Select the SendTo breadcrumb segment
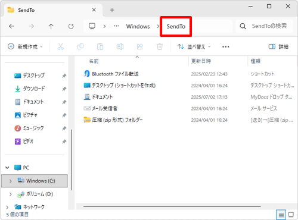The width and height of the screenshot is (298, 220). point(176,26)
